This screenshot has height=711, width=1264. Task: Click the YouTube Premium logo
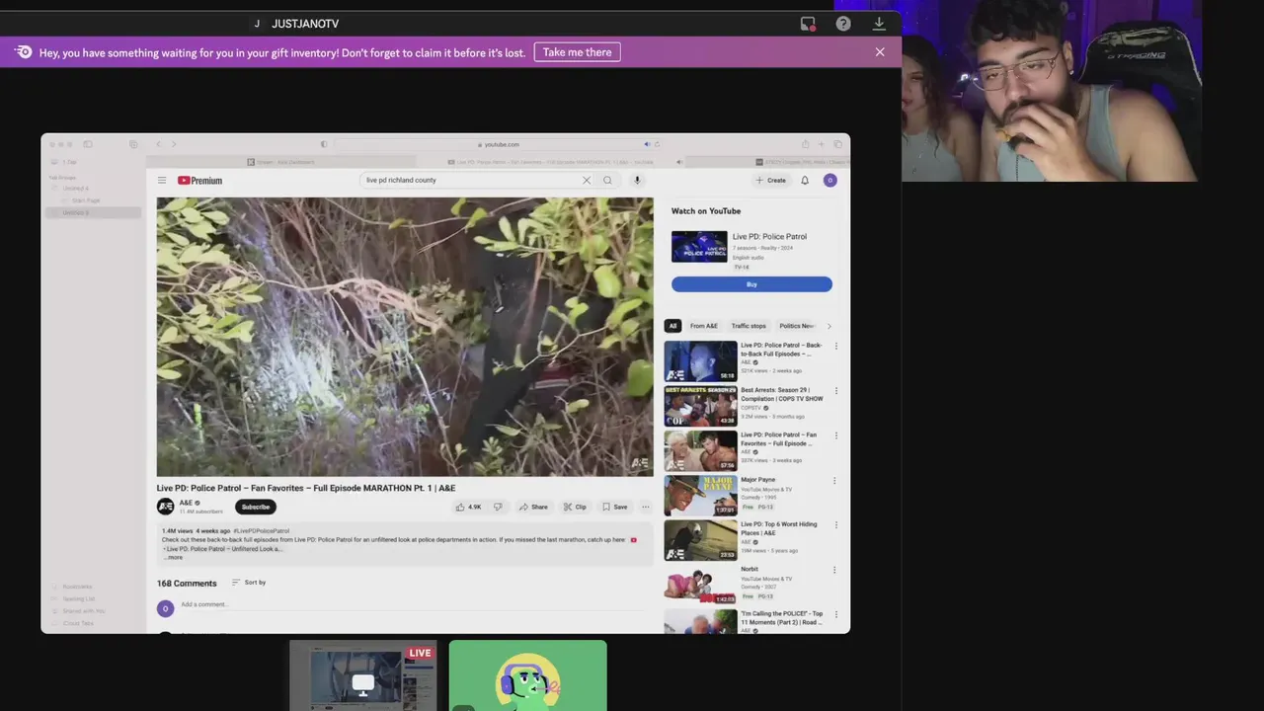[x=199, y=181]
